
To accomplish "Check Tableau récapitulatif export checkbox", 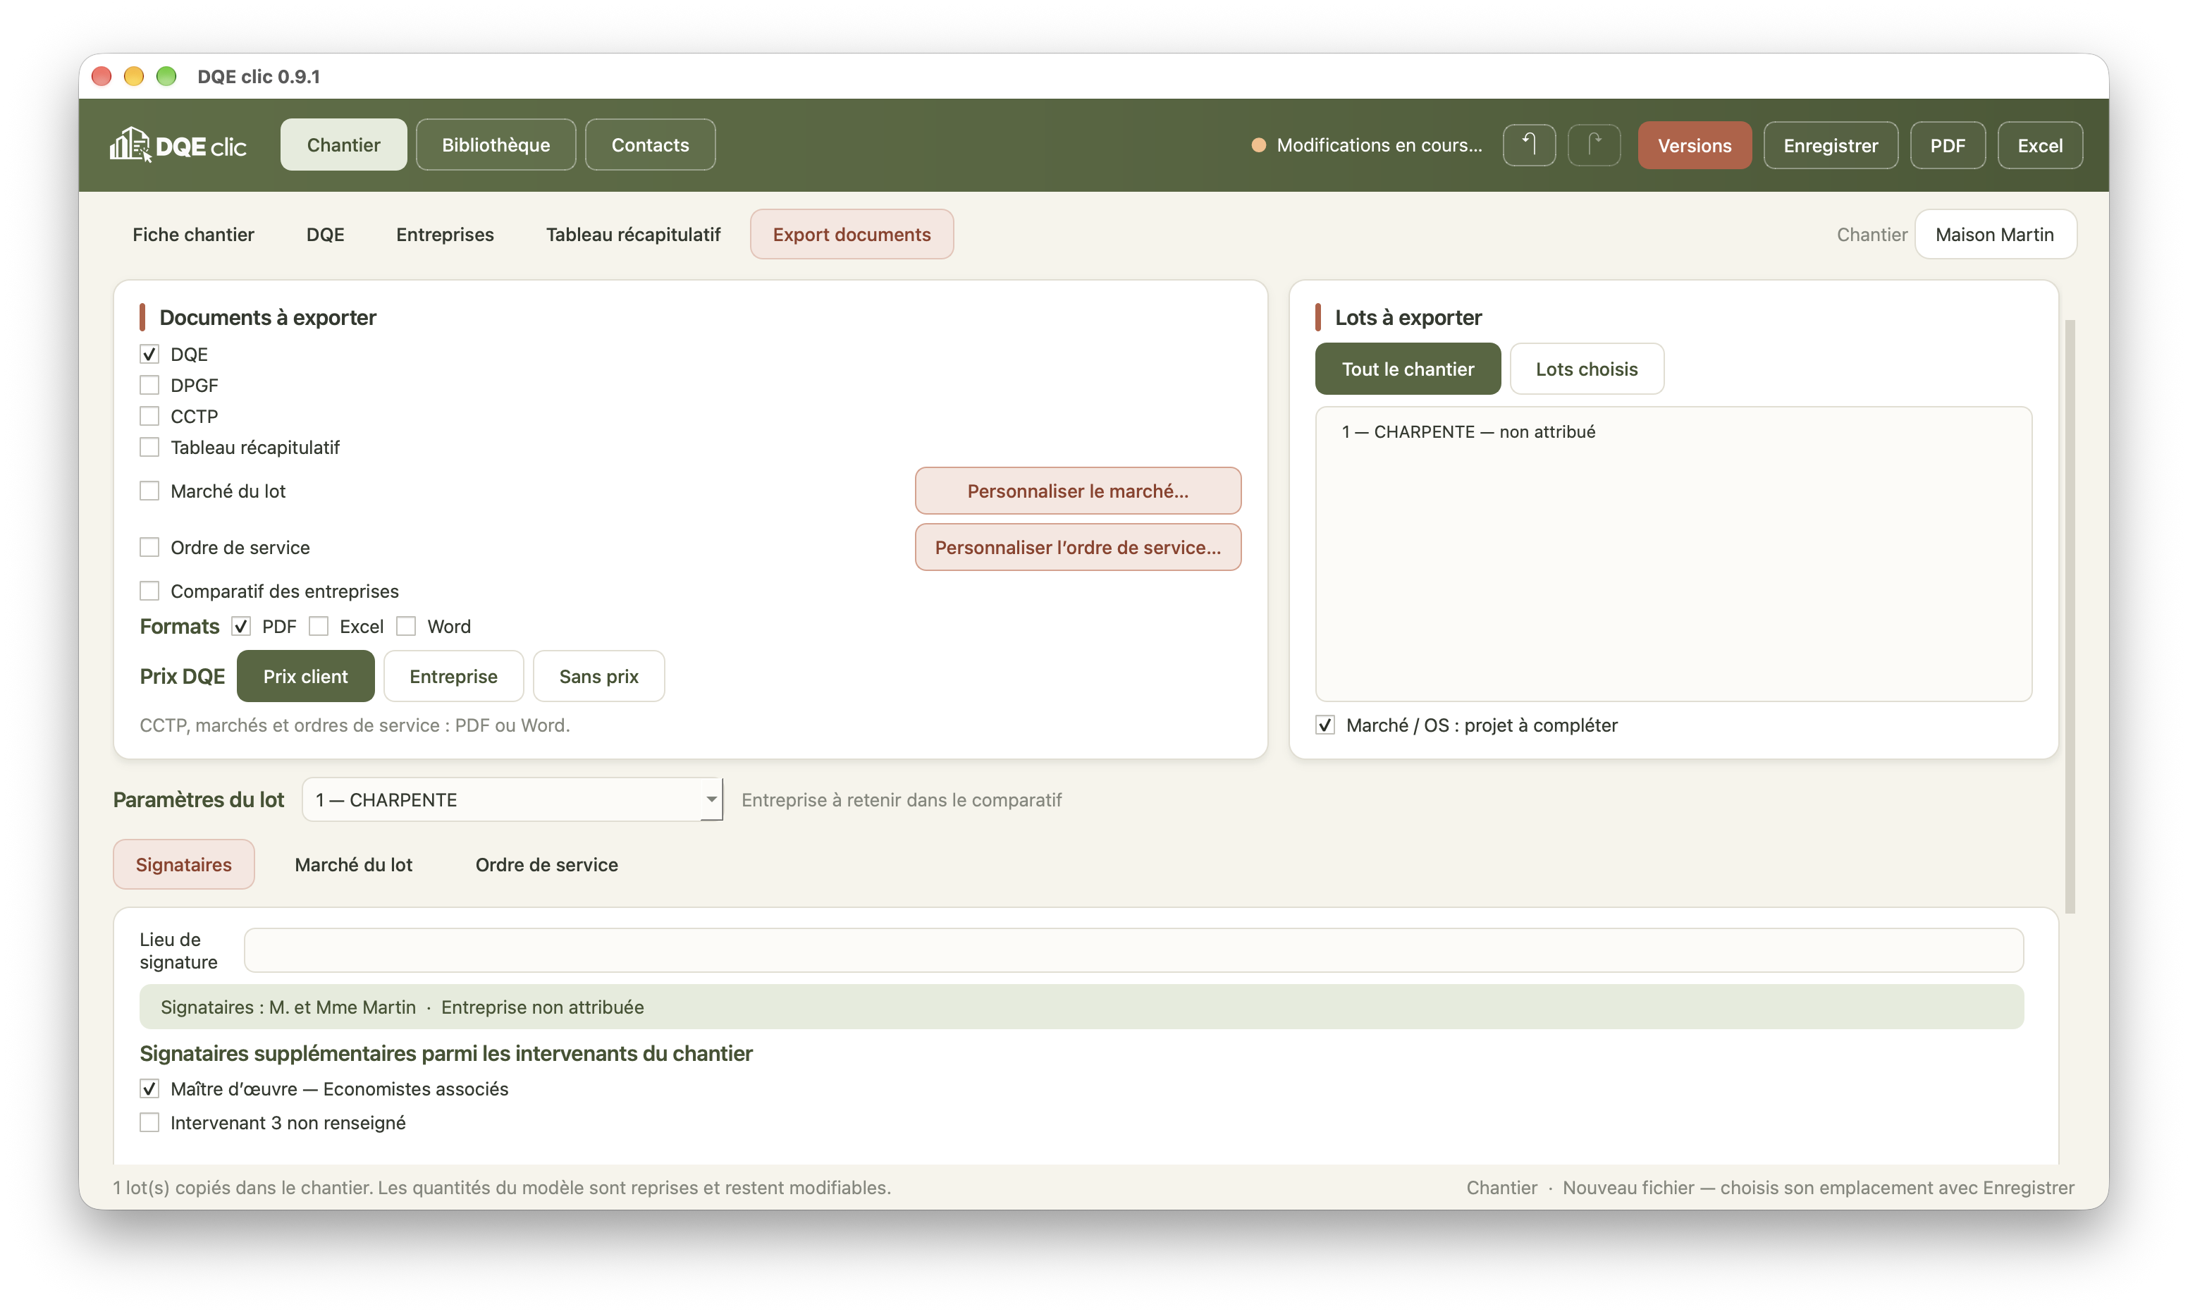I will pos(149,447).
